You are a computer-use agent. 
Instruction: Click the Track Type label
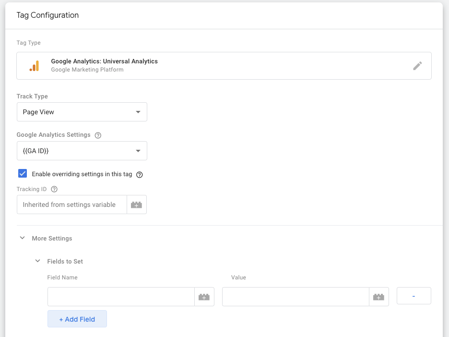32,96
